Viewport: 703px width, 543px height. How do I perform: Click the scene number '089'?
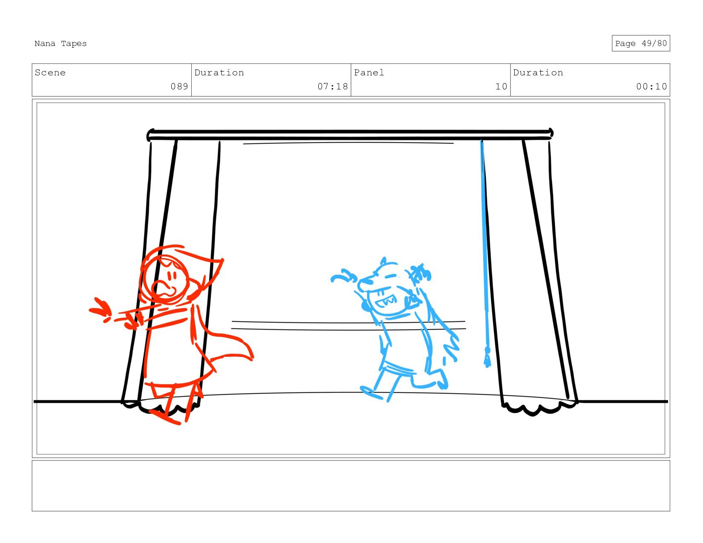click(179, 86)
